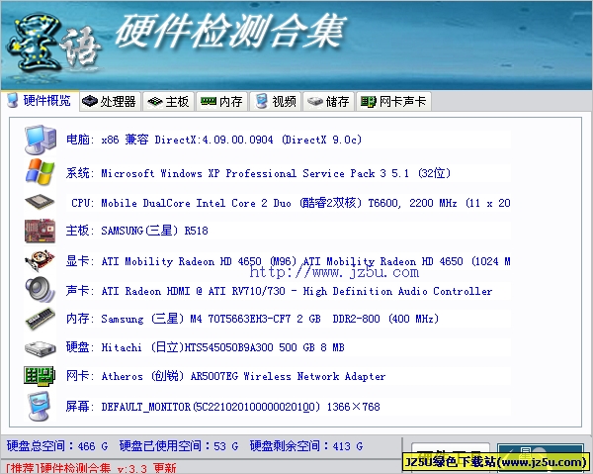The height and width of the screenshot is (474, 593).
Task: Click the motherboard icon beside 主板 row
Action: pyautogui.click(x=40, y=231)
